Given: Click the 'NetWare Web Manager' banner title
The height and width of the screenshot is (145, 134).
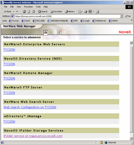Looking at the screenshot, I should [19, 26].
